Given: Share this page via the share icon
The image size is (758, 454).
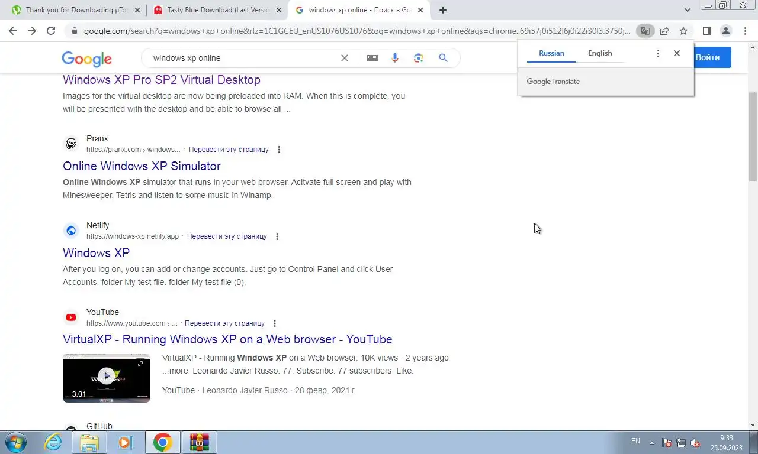Looking at the screenshot, I should coord(664,31).
